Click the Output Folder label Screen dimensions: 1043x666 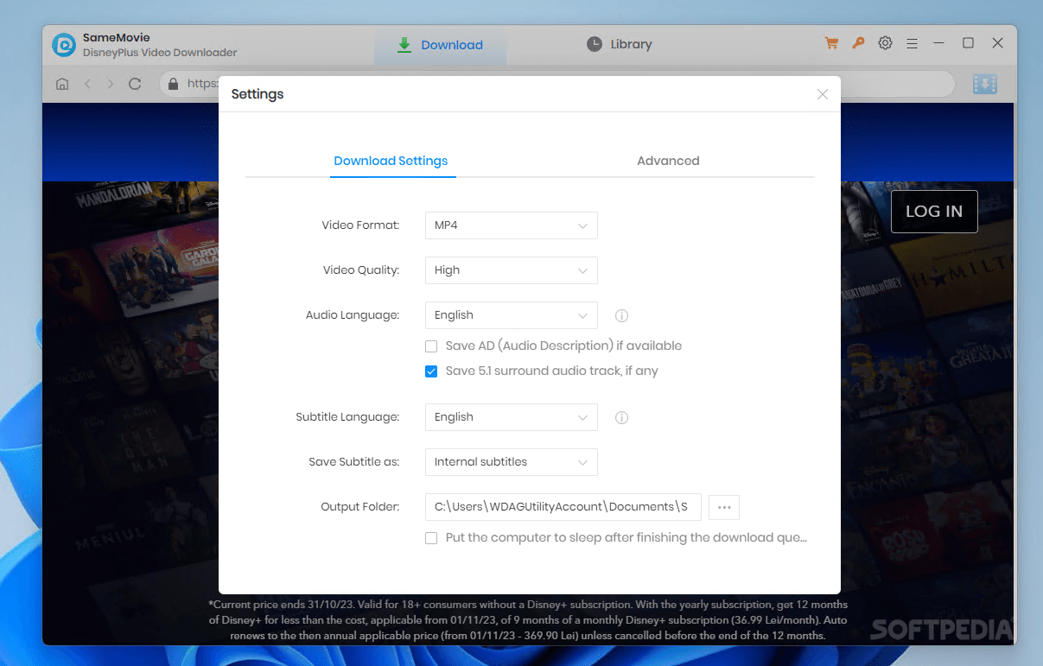point(359,507)
